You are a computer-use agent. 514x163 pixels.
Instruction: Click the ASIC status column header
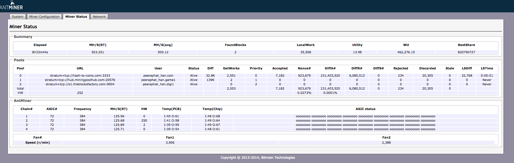click(x=365, y=109)
